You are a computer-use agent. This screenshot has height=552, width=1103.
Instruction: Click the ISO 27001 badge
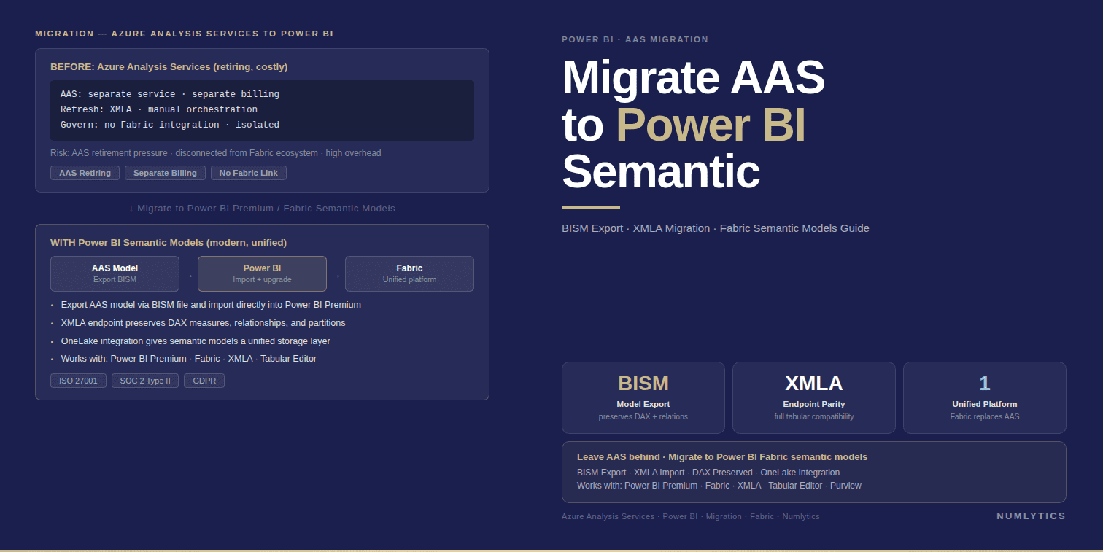pyautogui.click(x=78, y=381)
